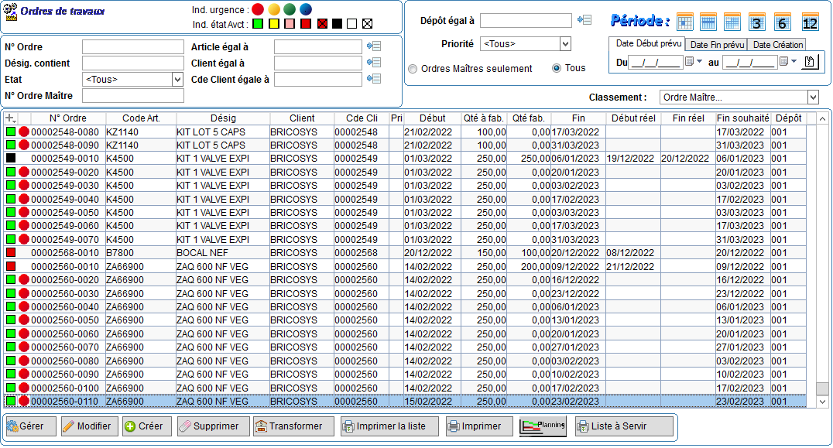The width and height of the screenshot is (833, 448).
Task: Select Ordres Maîtres seulement radio button
Action: [413, 69]
